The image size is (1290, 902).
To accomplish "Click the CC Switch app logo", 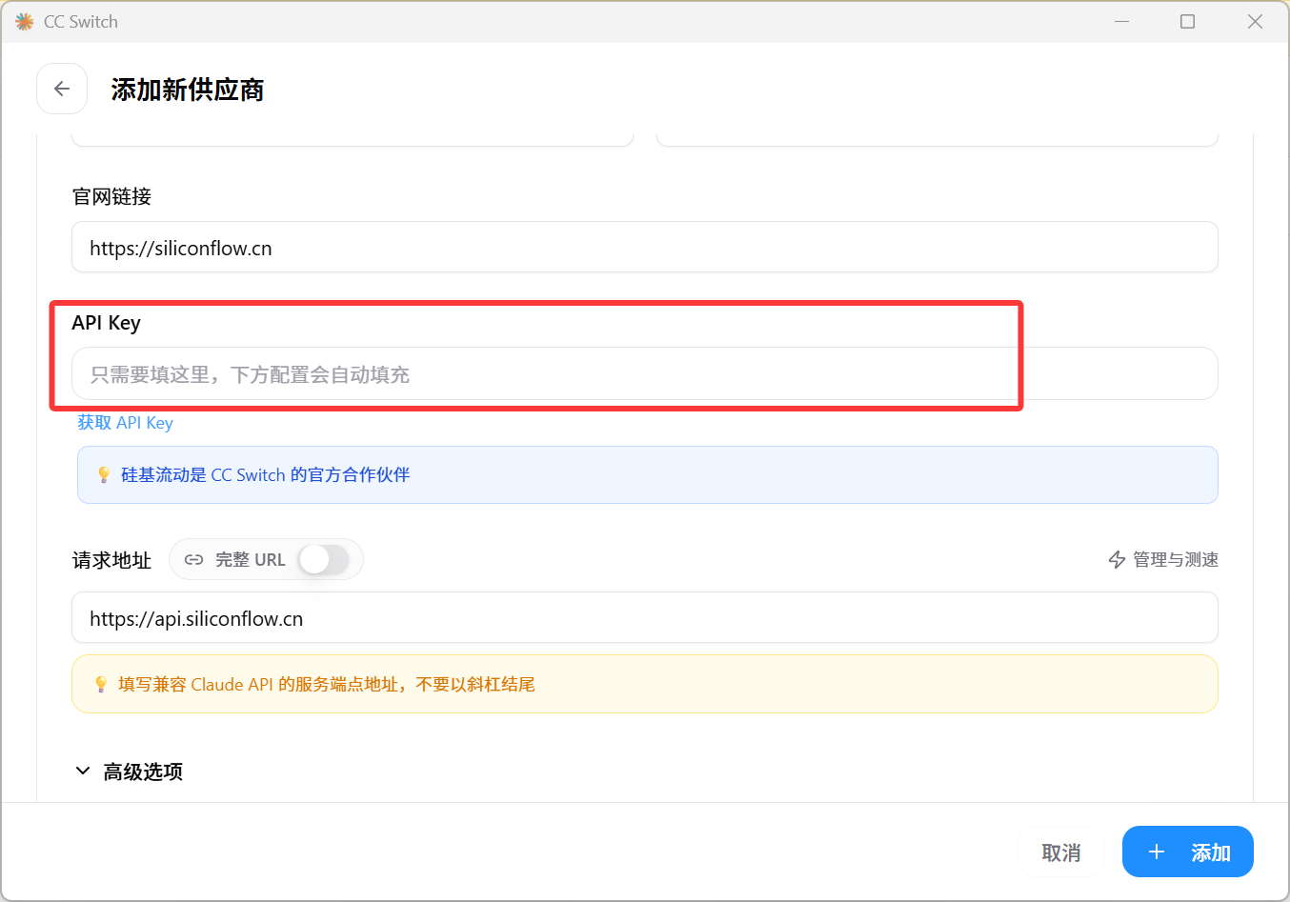I will (x=25, y=21).
